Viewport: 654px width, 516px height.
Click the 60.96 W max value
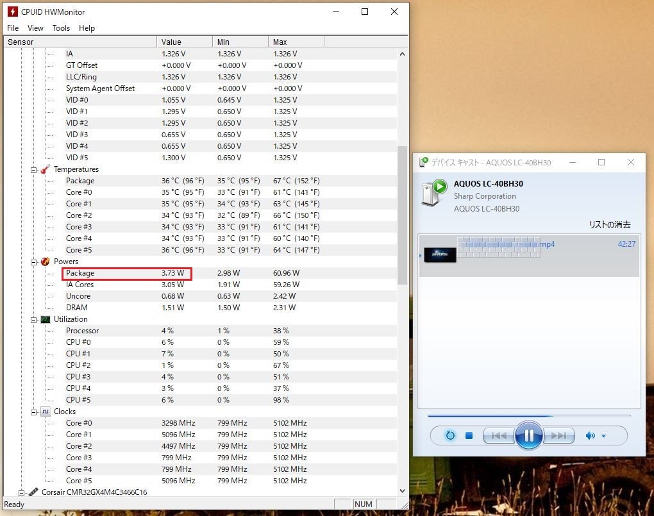tap(286, 273)
